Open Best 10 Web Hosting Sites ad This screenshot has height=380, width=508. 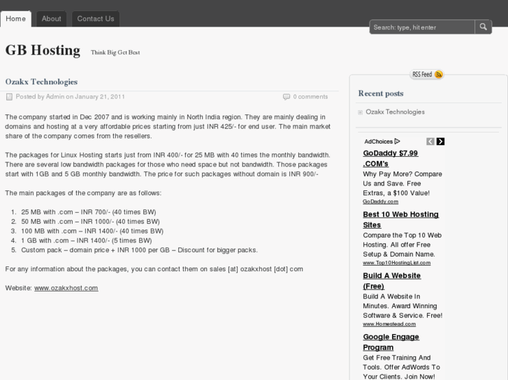point(401,219)
